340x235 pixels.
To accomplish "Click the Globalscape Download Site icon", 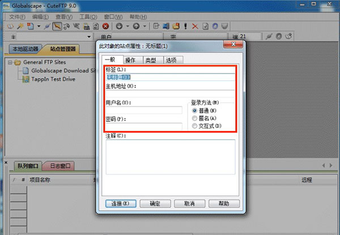I will pos(26,71).
